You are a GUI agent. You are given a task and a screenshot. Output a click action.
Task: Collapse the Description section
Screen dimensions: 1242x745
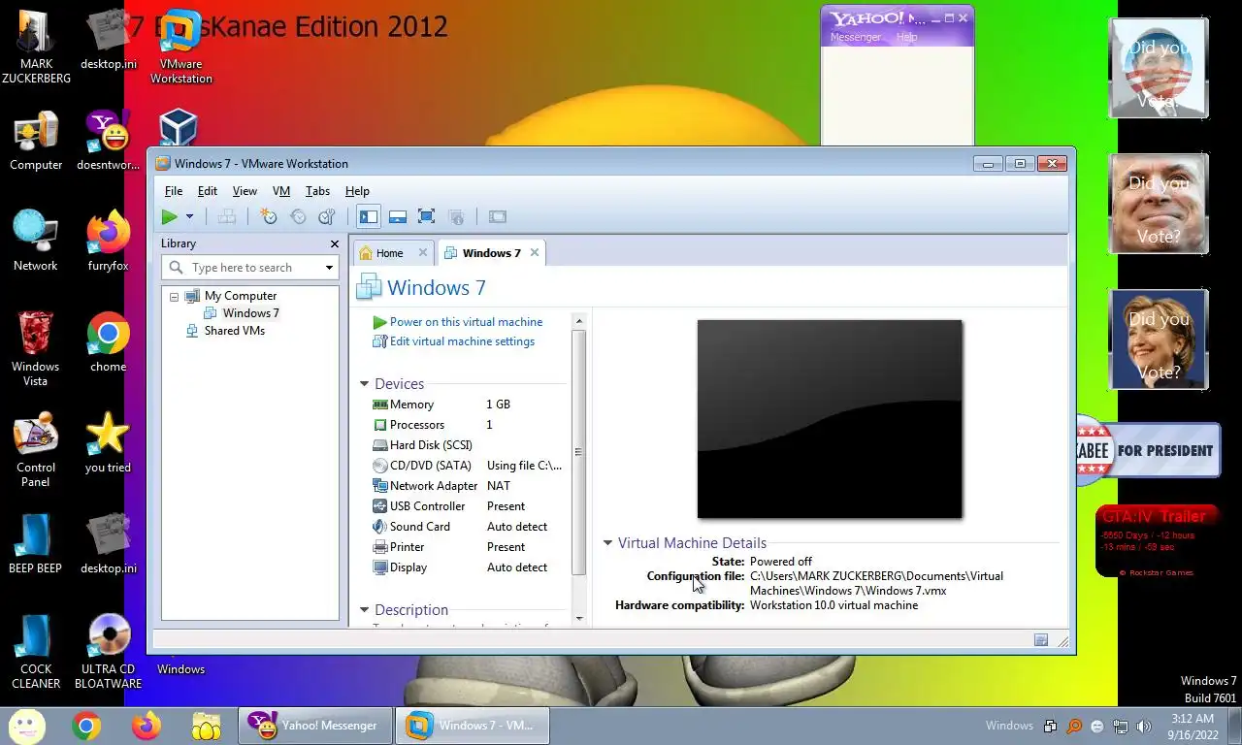365,610
